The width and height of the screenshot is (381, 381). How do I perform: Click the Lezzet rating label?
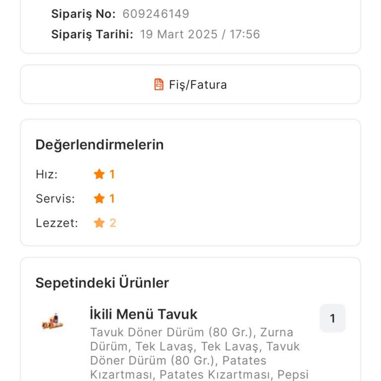57,223
